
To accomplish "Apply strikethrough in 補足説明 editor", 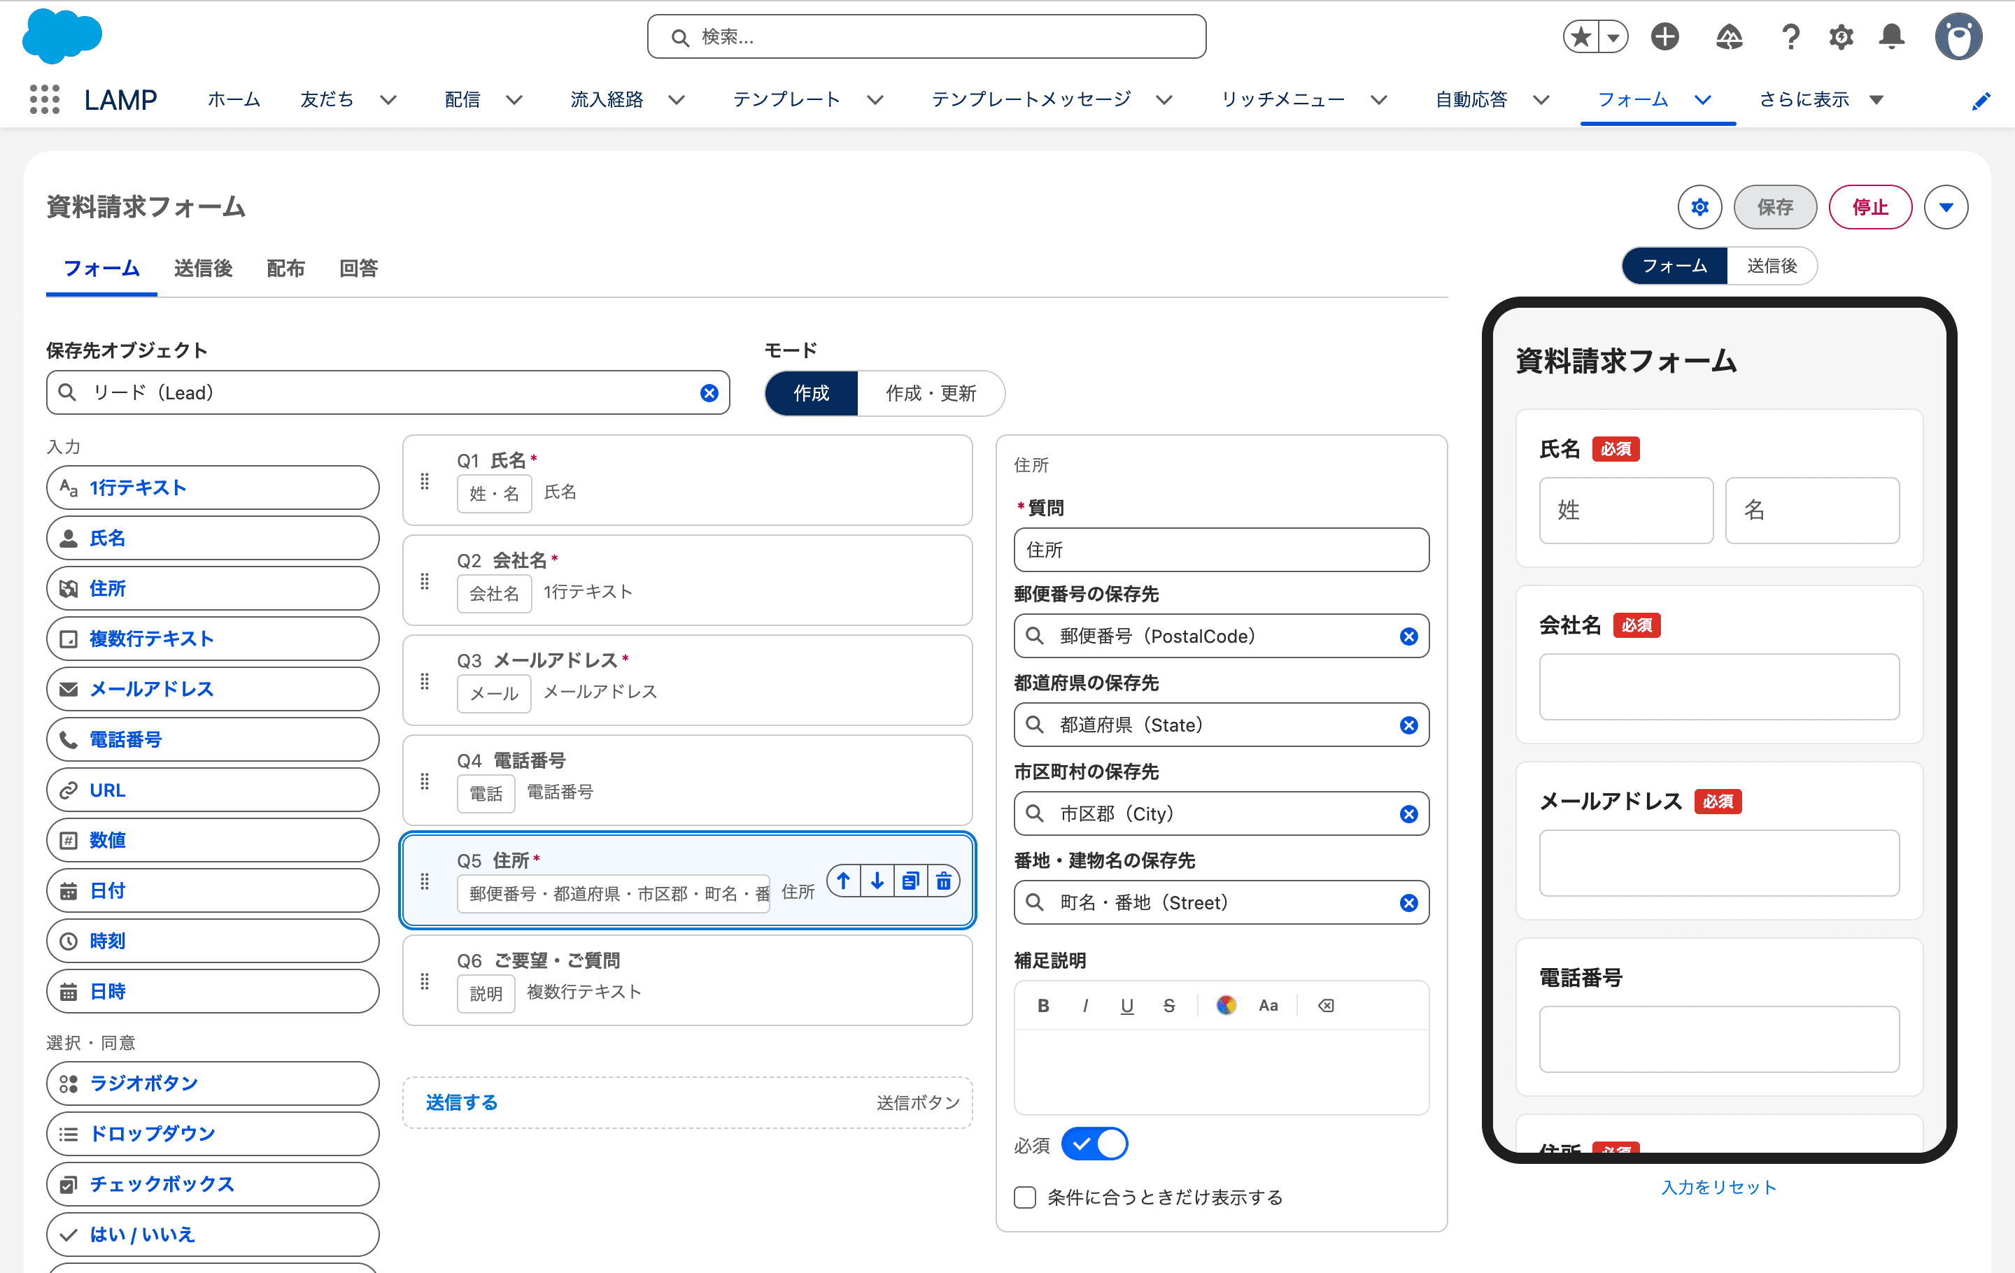I will (1169, 1005).
